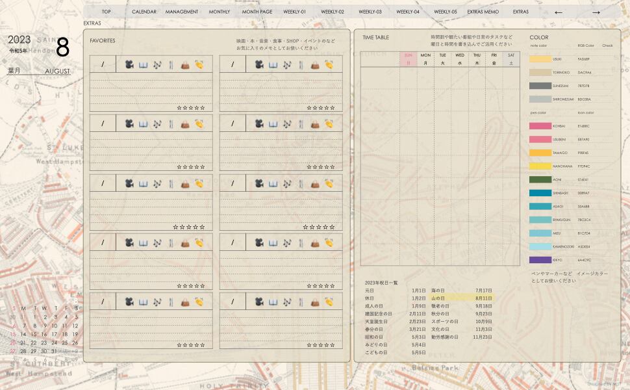
Task: Choose the SHINBASHI teal-blue color swatch
Action: point(540,193)
